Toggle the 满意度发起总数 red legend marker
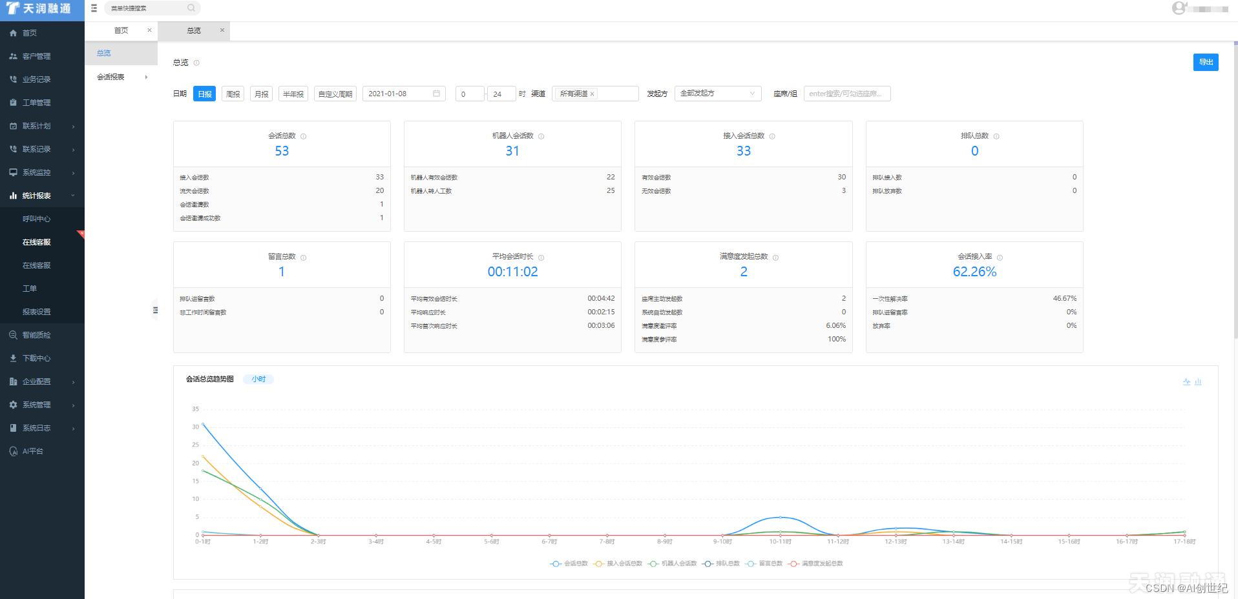This screenshot has width=1238, height=599. 793,563
